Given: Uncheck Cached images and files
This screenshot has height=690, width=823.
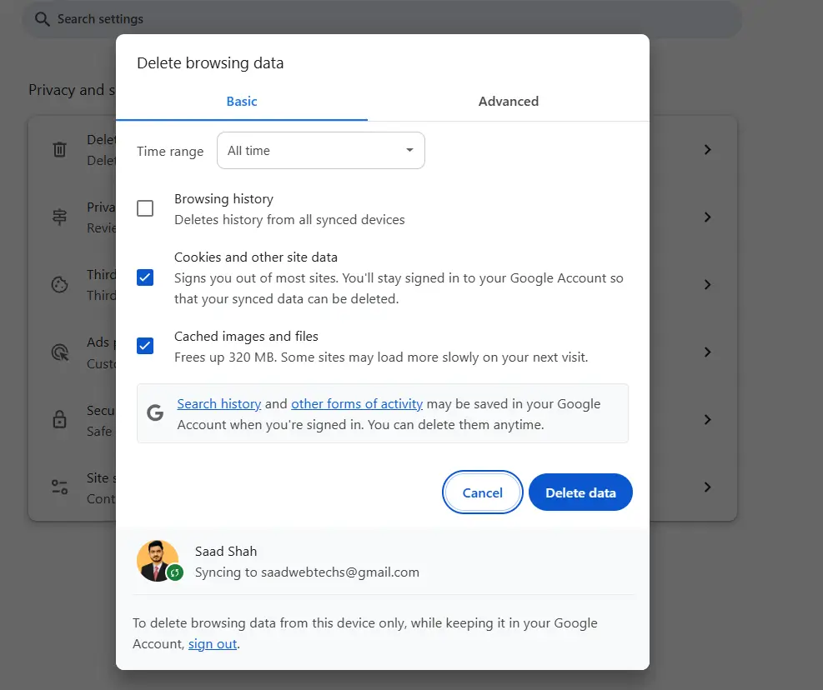Looking at the screenshot, I should pyautogui.click(x=145, y=346).
